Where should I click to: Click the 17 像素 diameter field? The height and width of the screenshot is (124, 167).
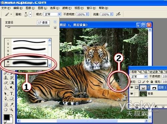coord(43,23)
